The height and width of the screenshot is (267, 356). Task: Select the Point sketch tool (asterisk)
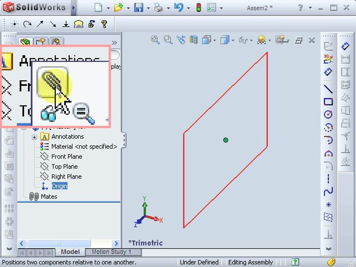pyautogui.click(x=328, y=205)
